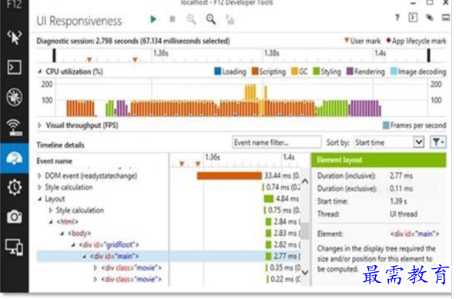This screenshot has width=456, height=299.
Task: Click the 33.44 ms duration value
Action: (x=282, y=176)
